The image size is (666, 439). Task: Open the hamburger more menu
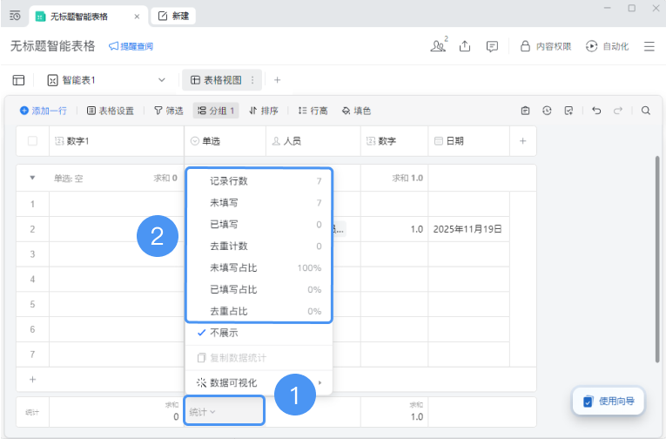(649, 46)
